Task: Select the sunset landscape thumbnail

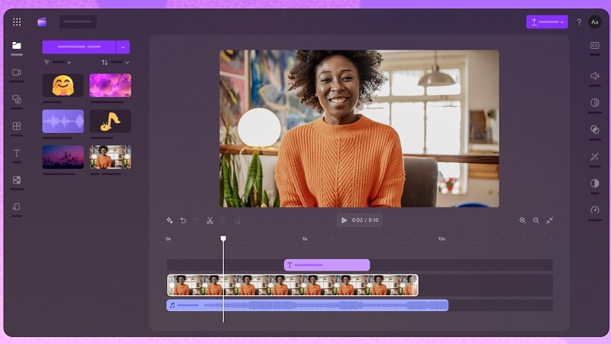Action: 63,157
